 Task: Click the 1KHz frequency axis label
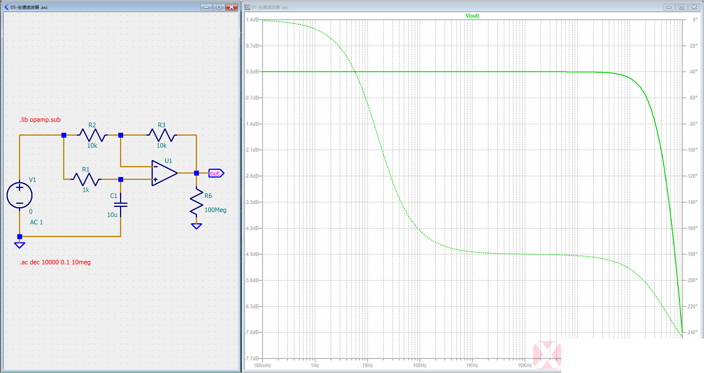click(472, 365)
